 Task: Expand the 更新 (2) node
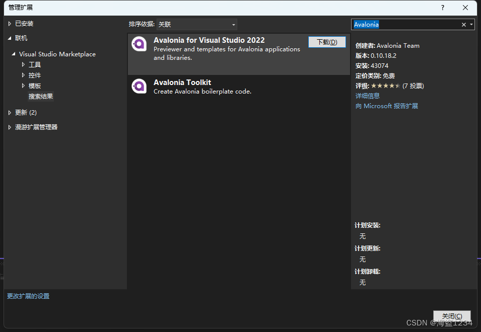click(10, 112)
